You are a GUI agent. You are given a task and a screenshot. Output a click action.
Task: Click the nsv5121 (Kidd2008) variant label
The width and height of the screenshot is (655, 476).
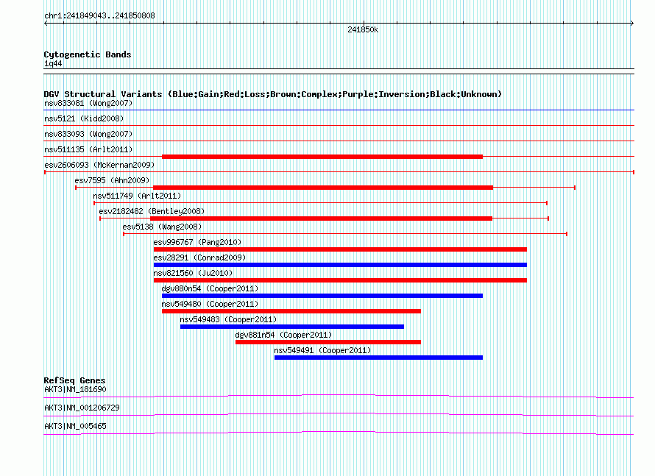pos(84,118)
